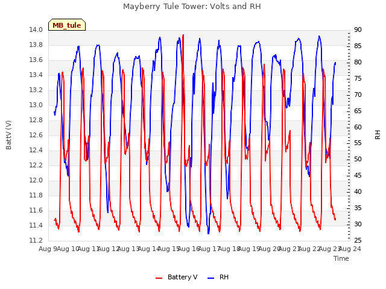Click the 14.0 left axis tick label
This screenshot has height=289, width=386.
[x=36, y=30]
